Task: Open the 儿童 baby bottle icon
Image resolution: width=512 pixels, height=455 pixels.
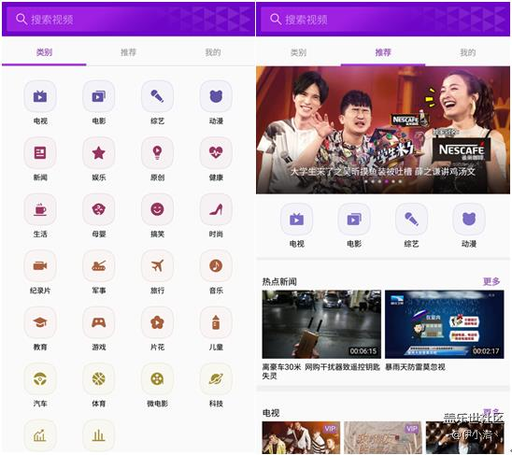Action: pos(216,322)
